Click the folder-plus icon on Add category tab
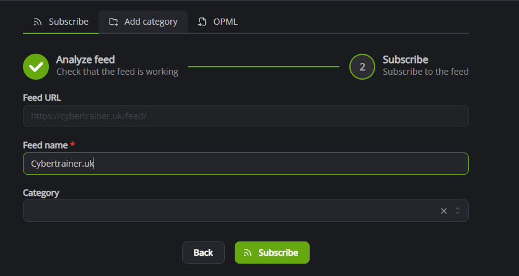This screenshot has width=519, height=276. tap(113, 22)
